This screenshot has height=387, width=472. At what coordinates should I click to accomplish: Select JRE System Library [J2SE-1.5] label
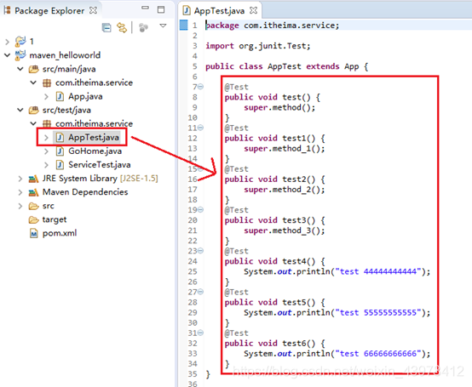(101, 179)
